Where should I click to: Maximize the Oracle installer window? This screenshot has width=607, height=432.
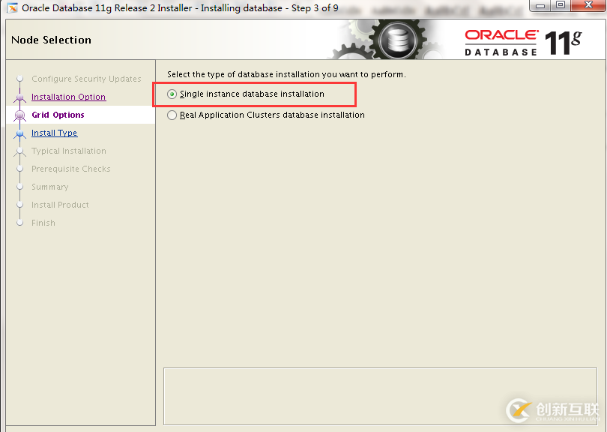[x=560, y=5]
